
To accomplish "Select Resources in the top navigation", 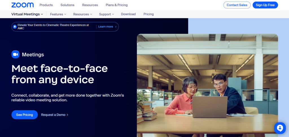I will click(x=90, y=5).
